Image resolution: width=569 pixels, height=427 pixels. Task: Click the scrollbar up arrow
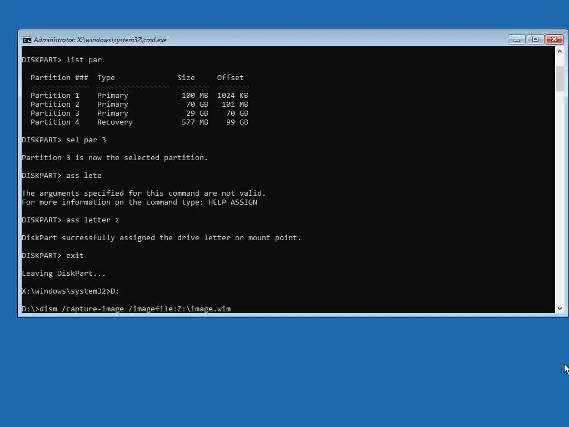pyautogui.click(x=560, y=52)
